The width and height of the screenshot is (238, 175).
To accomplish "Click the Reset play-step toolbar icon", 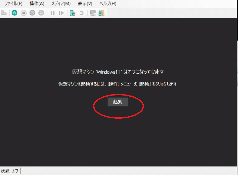I will [x=61, y=13].
